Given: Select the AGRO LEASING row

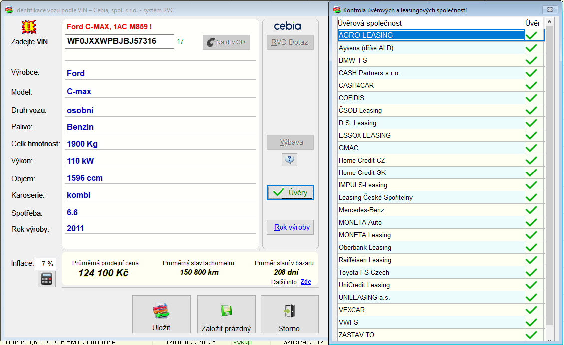Looking at the screenshot, I should point(441,35).
